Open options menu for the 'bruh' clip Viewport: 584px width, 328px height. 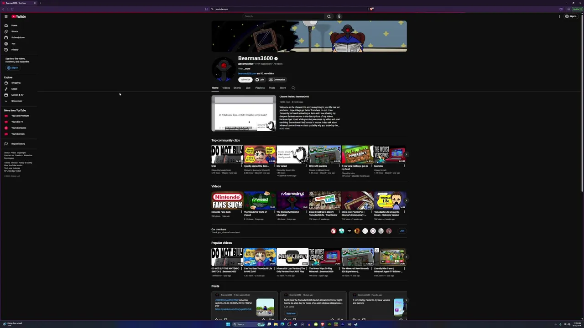(x=241, y=166)
